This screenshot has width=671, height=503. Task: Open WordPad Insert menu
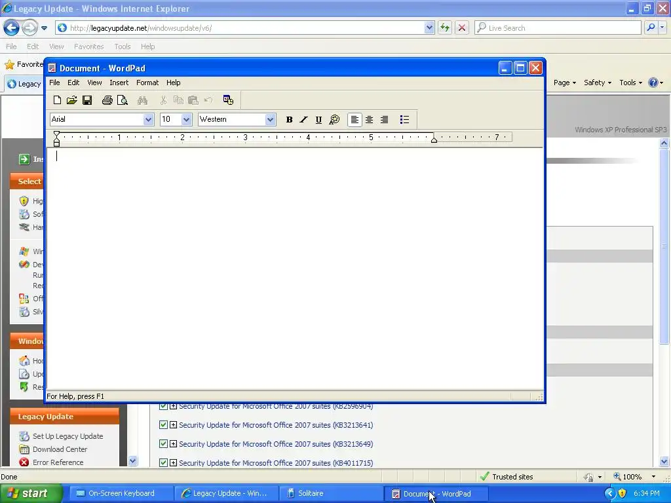[x=119, y=83]
